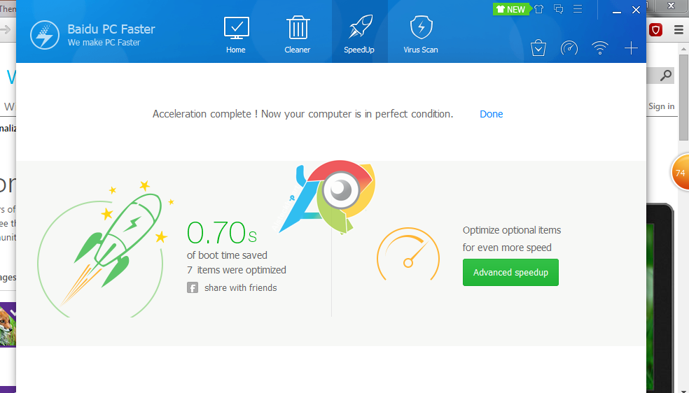
Task: Open the WiFi hotspot icon
Action: click(600, 48)
